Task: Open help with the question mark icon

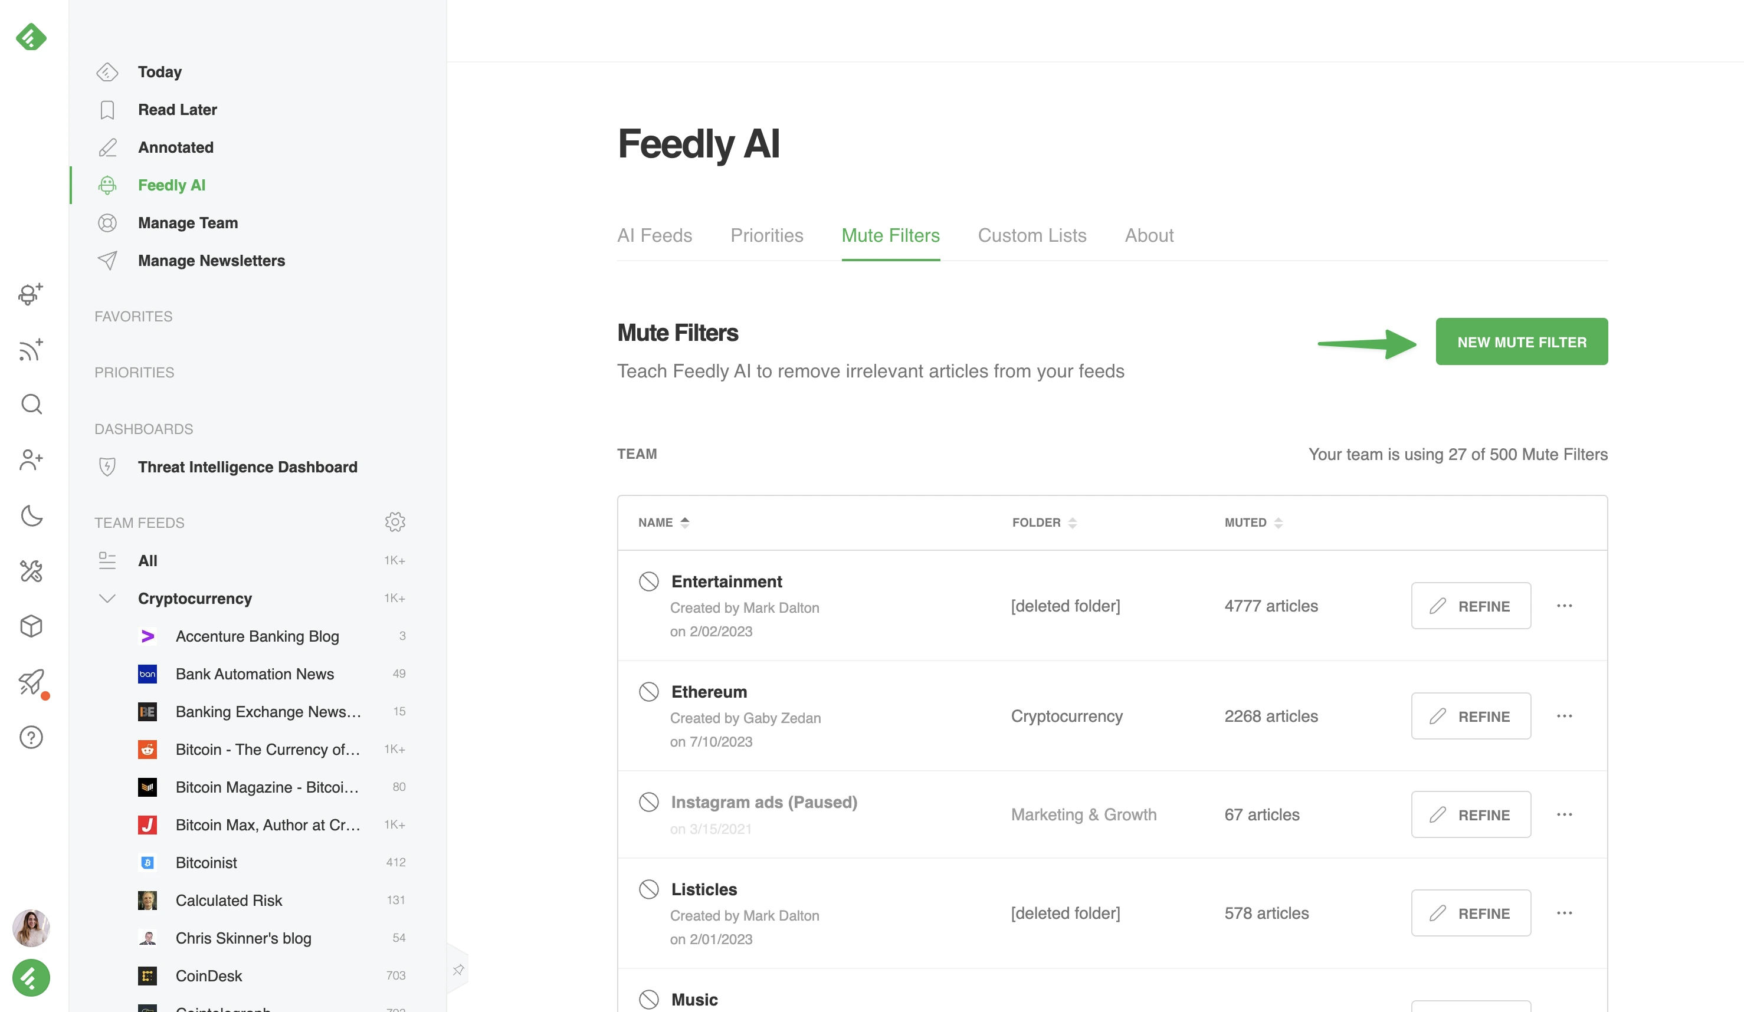Action: click(x=31, y=737)
